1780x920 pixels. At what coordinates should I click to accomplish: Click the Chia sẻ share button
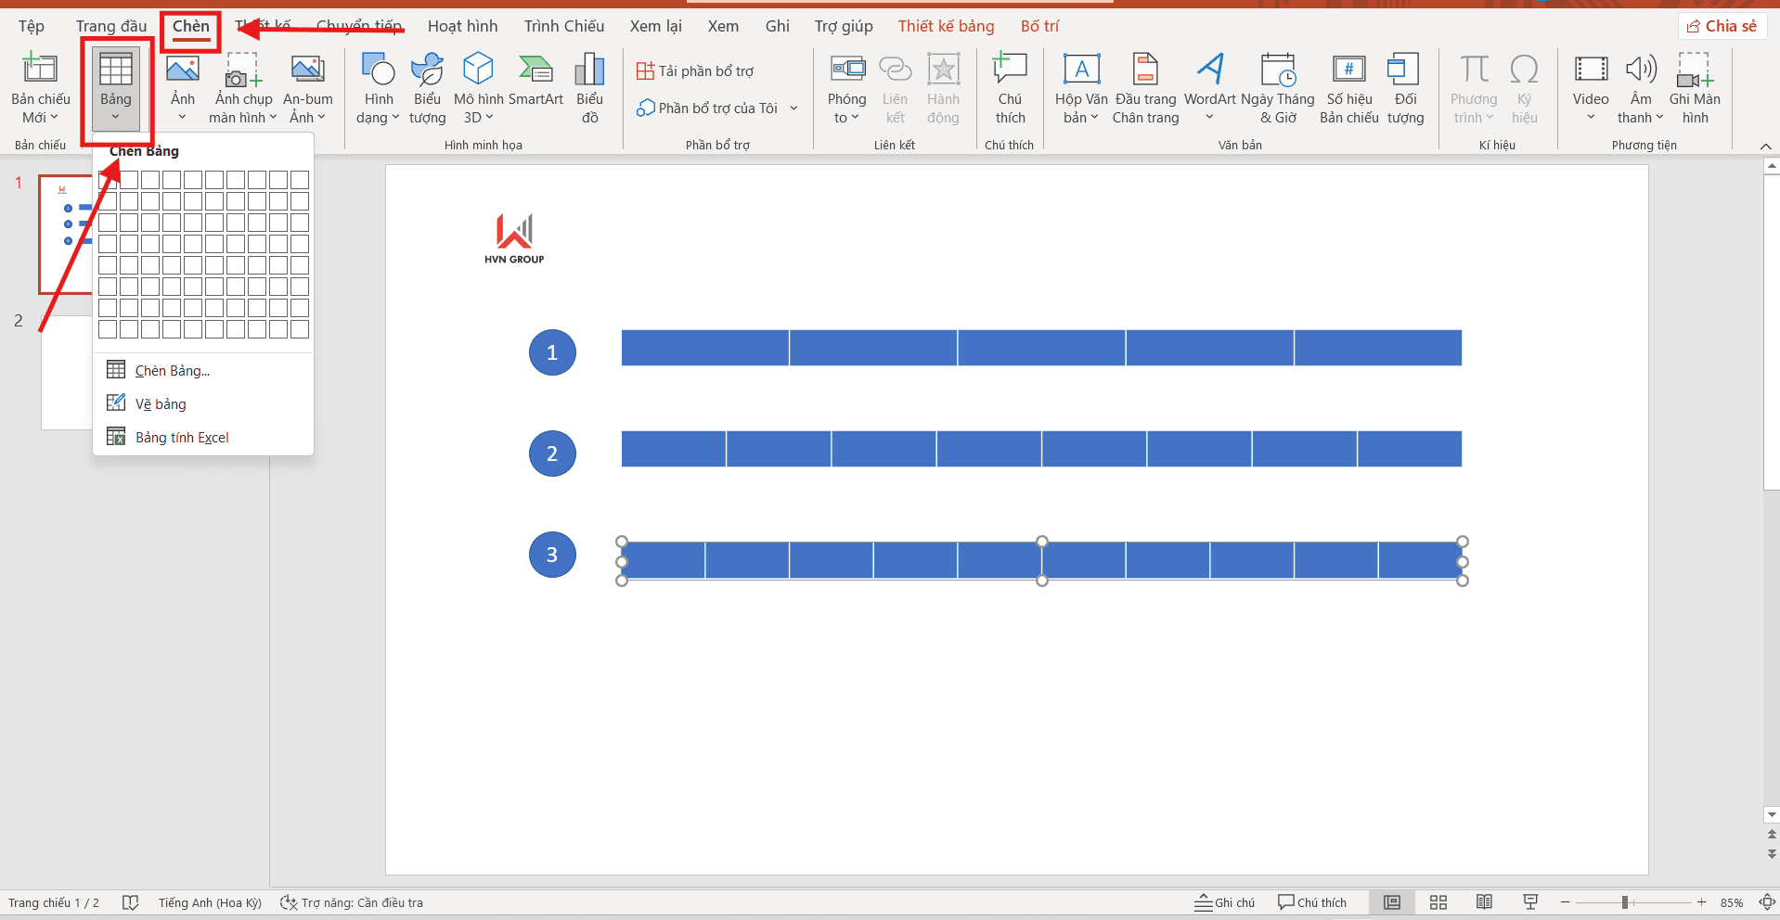click(1722, 26)
